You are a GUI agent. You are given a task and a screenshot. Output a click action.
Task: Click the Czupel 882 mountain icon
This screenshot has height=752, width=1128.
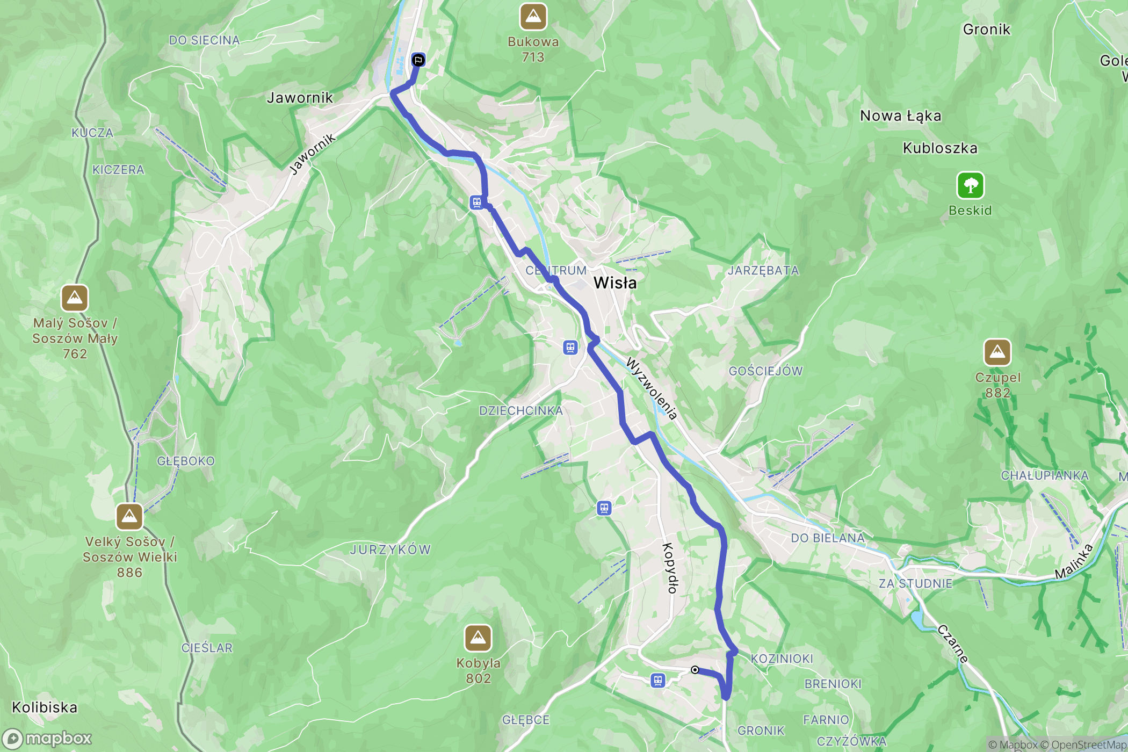[997, 352]
